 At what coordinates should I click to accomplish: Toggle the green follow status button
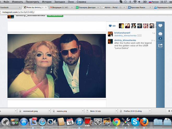(55, 15)
